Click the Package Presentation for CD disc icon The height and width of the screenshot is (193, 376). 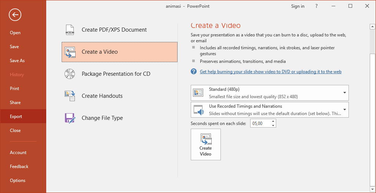point(70,74)
